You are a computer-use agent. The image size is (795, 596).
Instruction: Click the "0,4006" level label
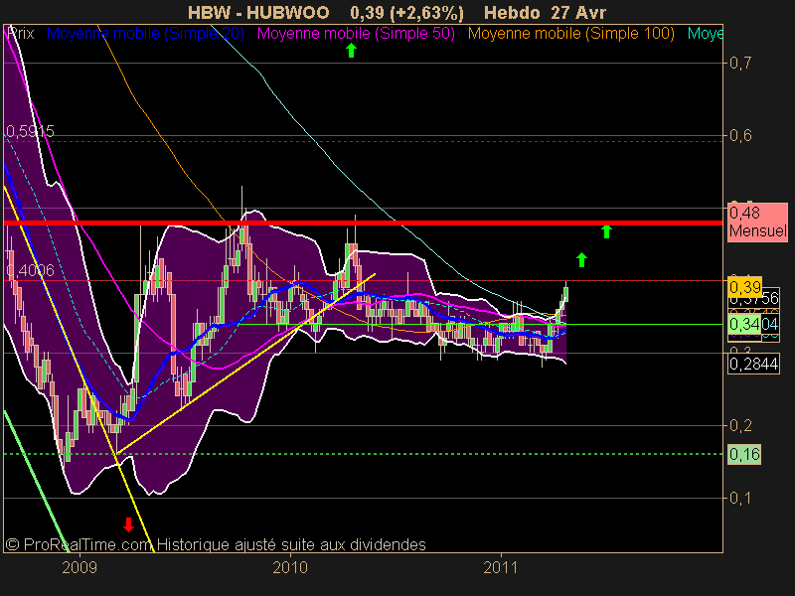[30, 270]
